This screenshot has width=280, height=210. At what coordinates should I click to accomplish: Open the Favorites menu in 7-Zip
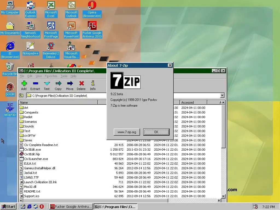[x=51, y=76]
